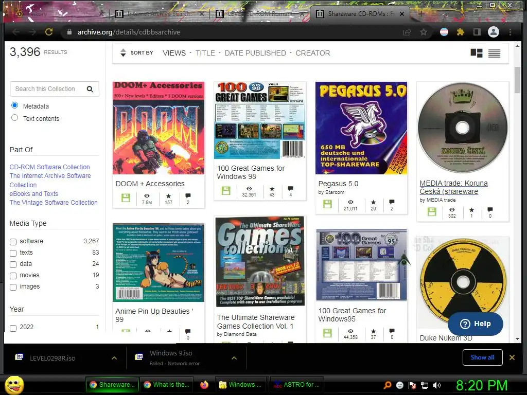Check the 2022 year filter box
The image size is (527, 395).
pyautogui.click(x=13, y=328)
